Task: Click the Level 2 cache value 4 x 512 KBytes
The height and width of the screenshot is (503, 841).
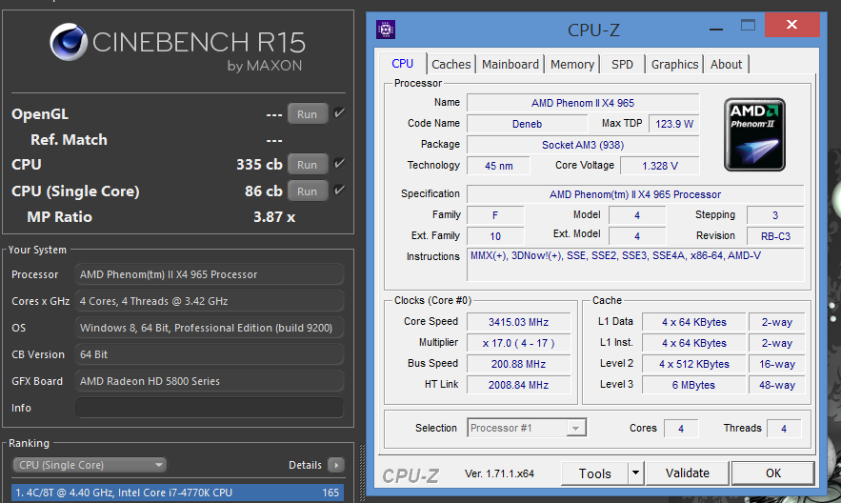Action: coord(693,364)
